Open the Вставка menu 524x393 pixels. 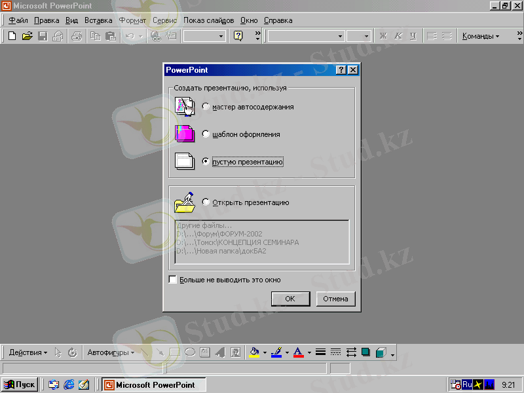point(98,20)
